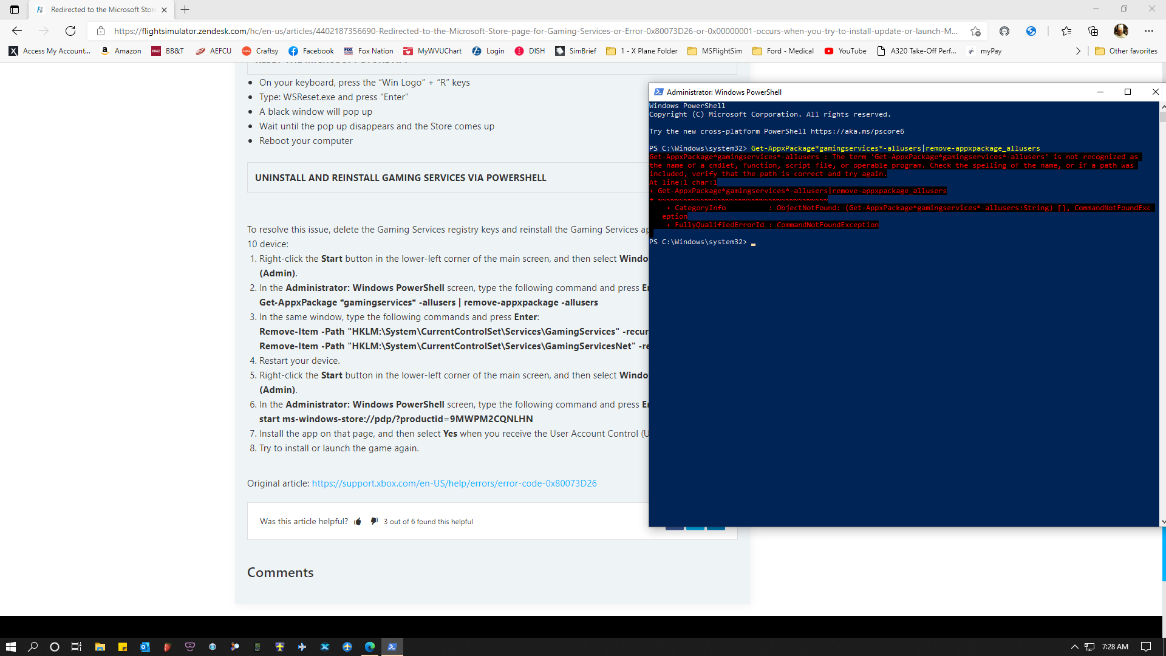Click the thumbs-down not helpful icon

click(374, 521)
